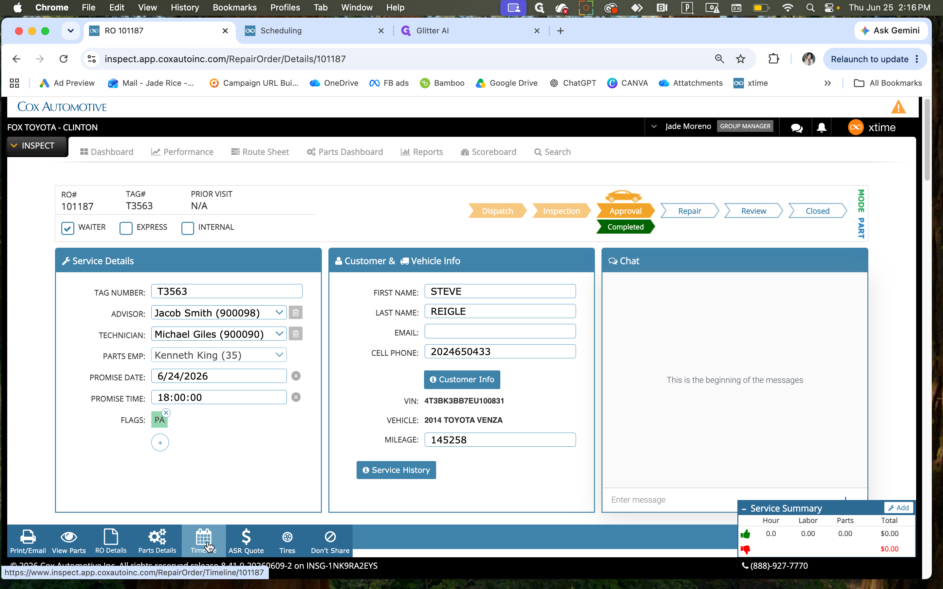The width and height of the screenshot is (943, 589).
Task: Collapse the Service Summary panel
Action: pos(744,509)
